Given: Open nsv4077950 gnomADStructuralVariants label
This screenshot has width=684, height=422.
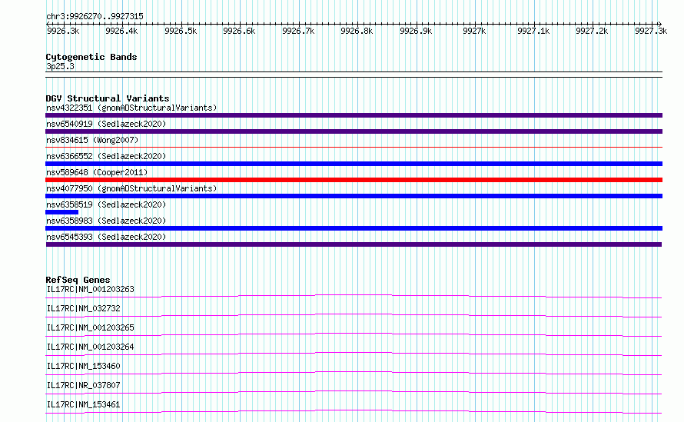Looking at the screenshot, I should [x=131, y=188].
